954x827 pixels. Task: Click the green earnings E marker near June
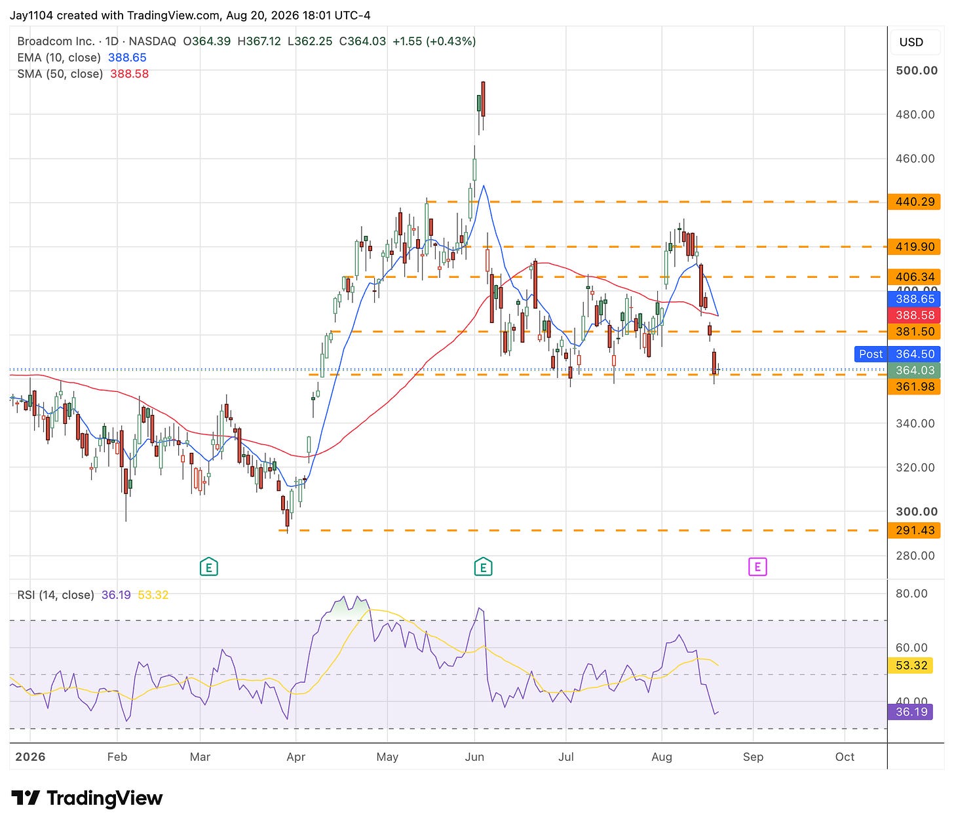(x=483, y=567)
